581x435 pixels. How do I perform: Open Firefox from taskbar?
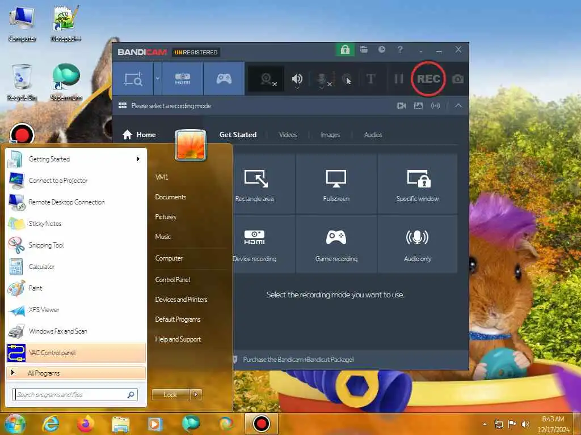[x=85, y=424]
